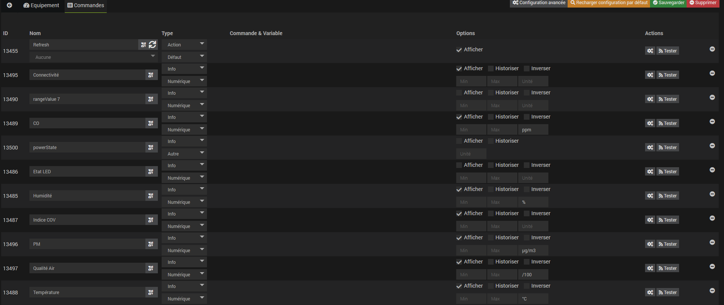Open advanced settings gear for powerState row
This screenshot has width=724, height=305.
(x=650, y=147)
